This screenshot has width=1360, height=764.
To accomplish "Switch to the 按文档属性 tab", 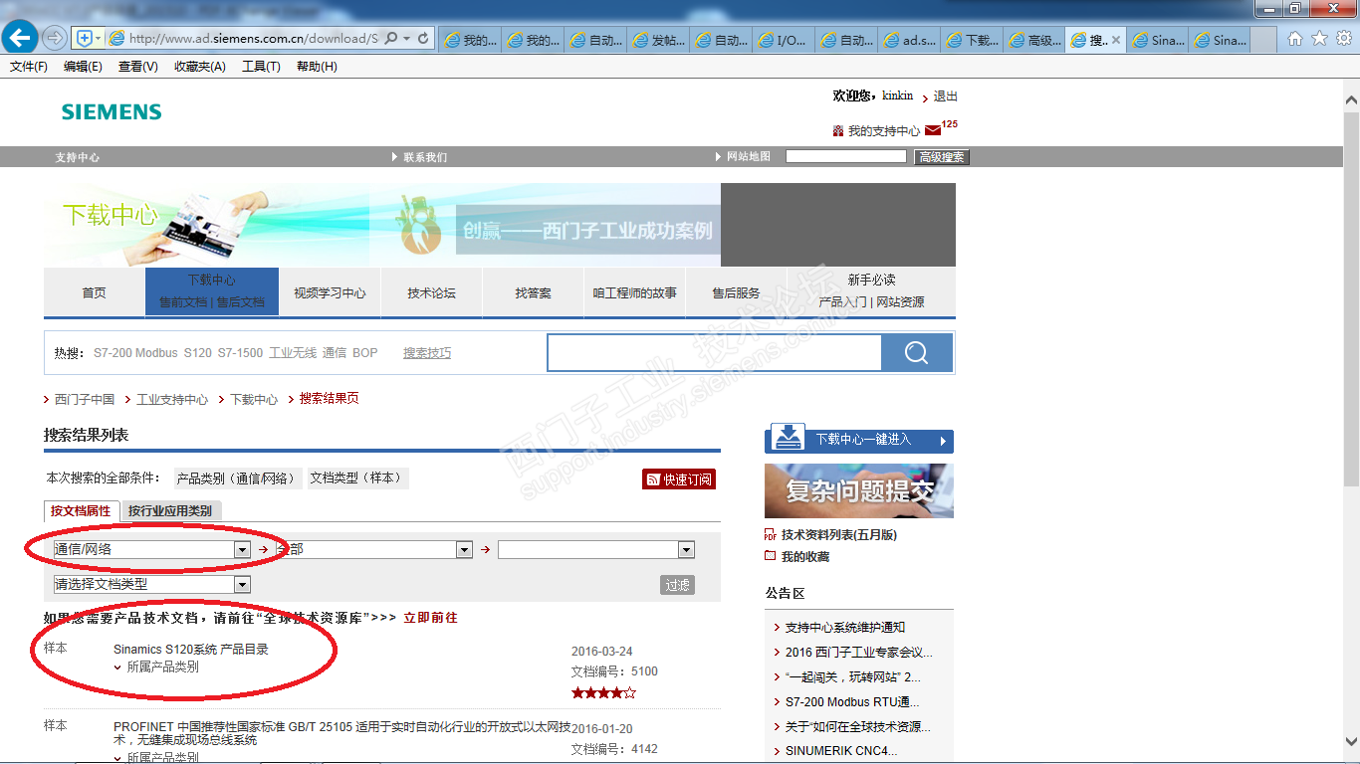I will click(x=82, y=510).
